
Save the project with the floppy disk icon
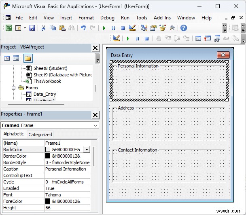[32, 28]
